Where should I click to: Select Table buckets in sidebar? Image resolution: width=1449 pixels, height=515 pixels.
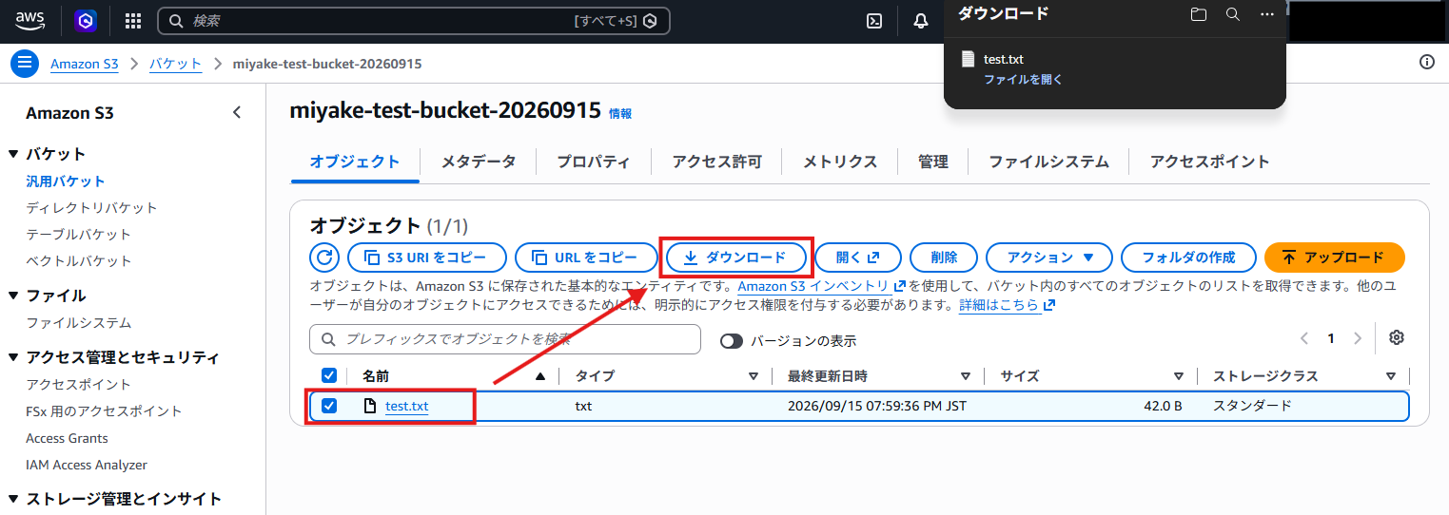[78, 234]
